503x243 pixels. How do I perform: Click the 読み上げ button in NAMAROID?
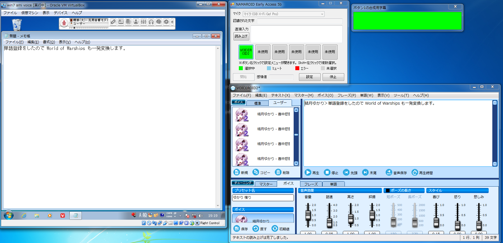pyautogui.click(x=241, y=36)
